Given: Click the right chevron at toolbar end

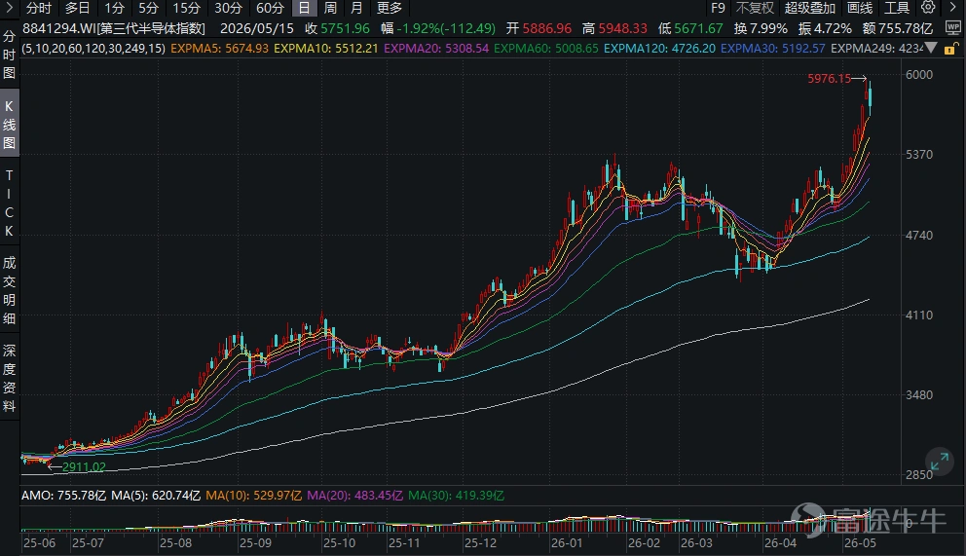Looking at the screenshot, I should tap(953, 8).
